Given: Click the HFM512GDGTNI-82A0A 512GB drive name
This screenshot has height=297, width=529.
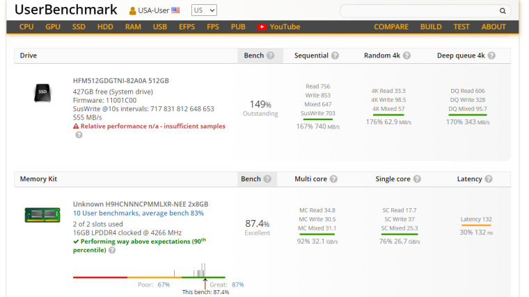Looking at the screenshot, I should point(121,80).
